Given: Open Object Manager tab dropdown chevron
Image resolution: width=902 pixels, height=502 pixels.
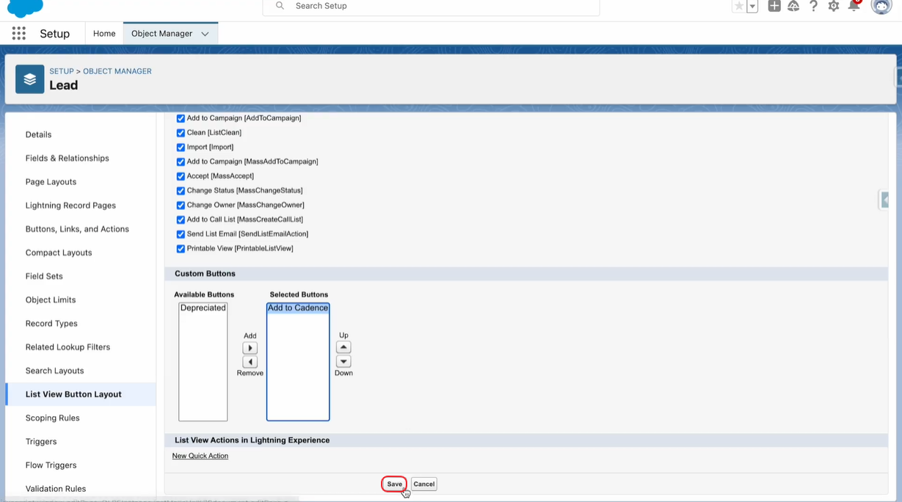Looking at the screenshot, I should [205, 34].
